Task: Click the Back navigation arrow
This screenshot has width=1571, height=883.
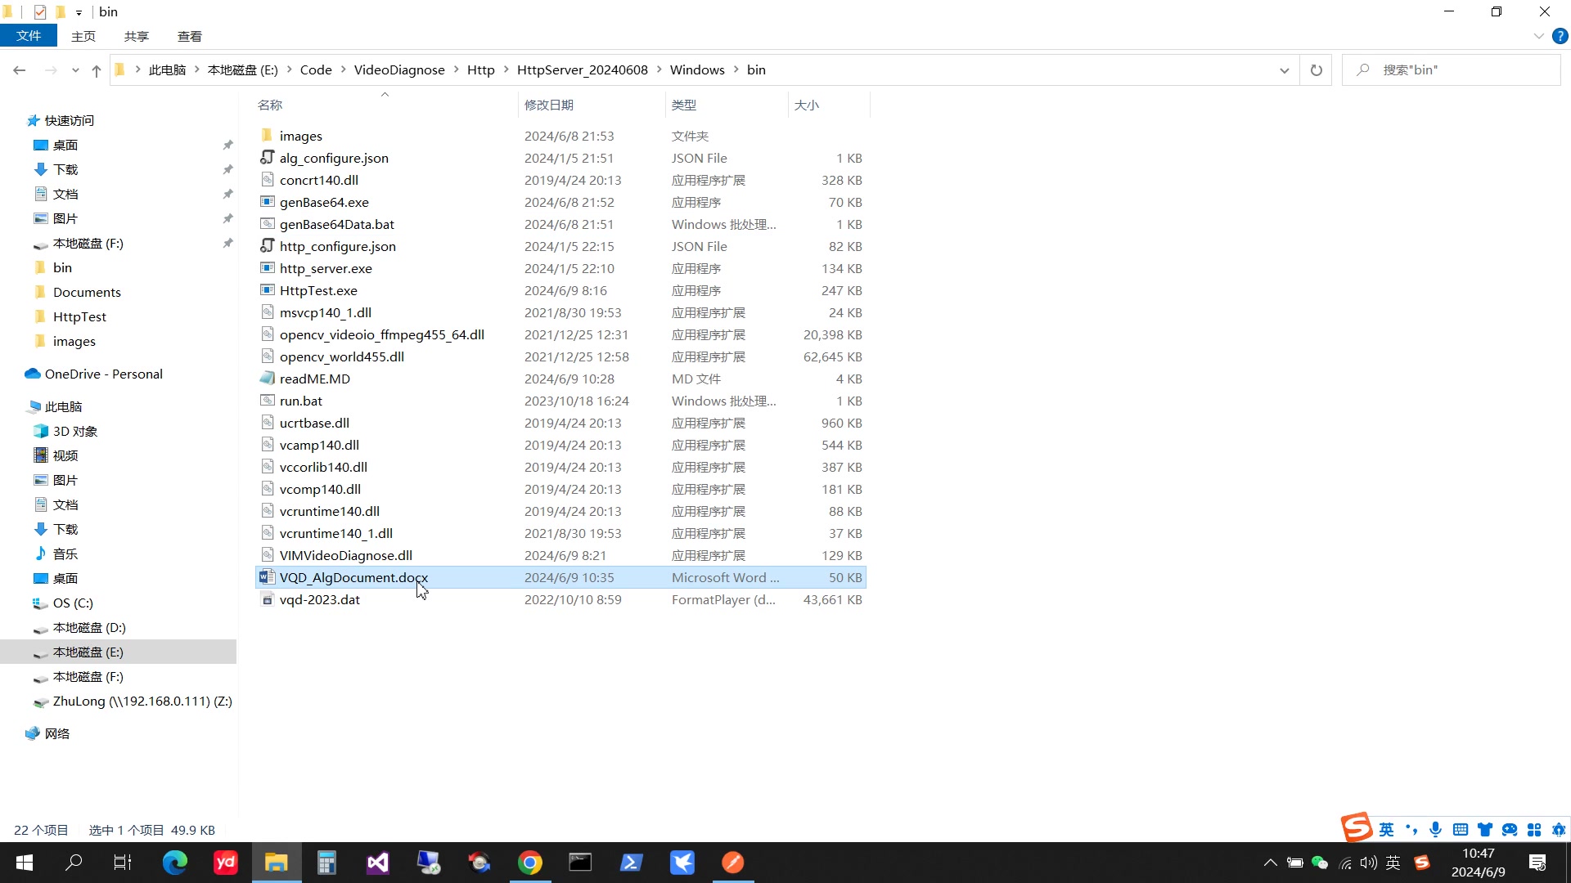Action: [20, 70]
